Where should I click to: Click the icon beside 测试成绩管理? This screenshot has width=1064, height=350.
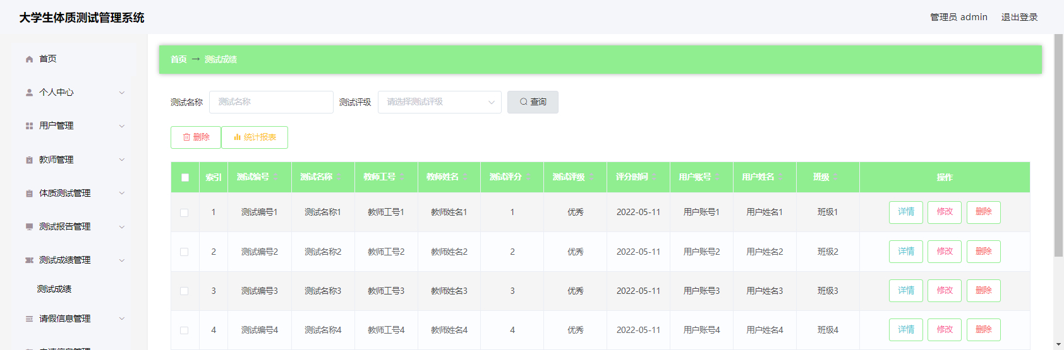[x=29, y=260]
